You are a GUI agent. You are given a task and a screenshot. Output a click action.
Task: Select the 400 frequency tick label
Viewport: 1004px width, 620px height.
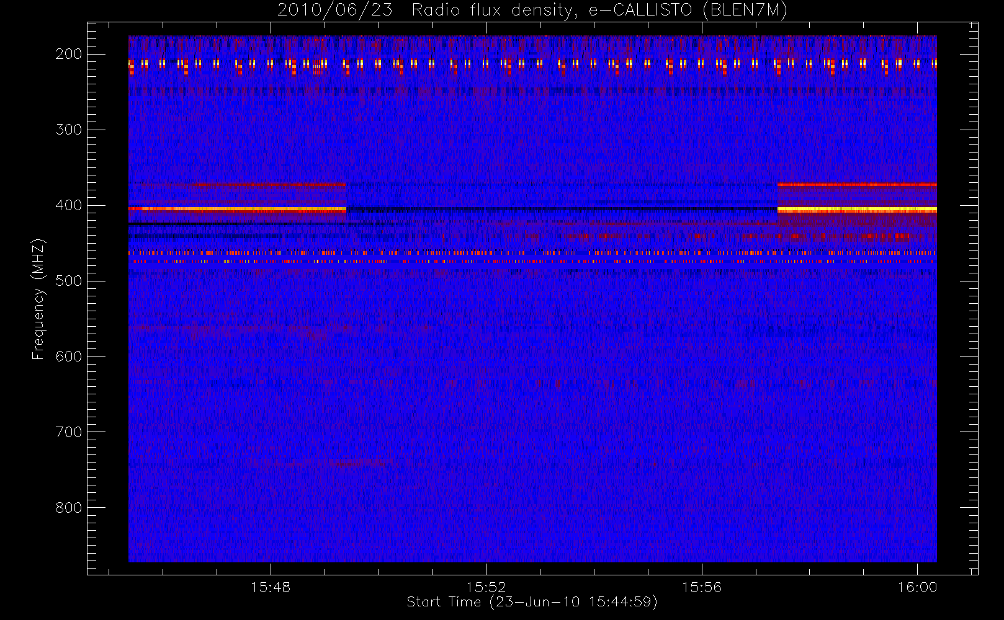[69, 205]
